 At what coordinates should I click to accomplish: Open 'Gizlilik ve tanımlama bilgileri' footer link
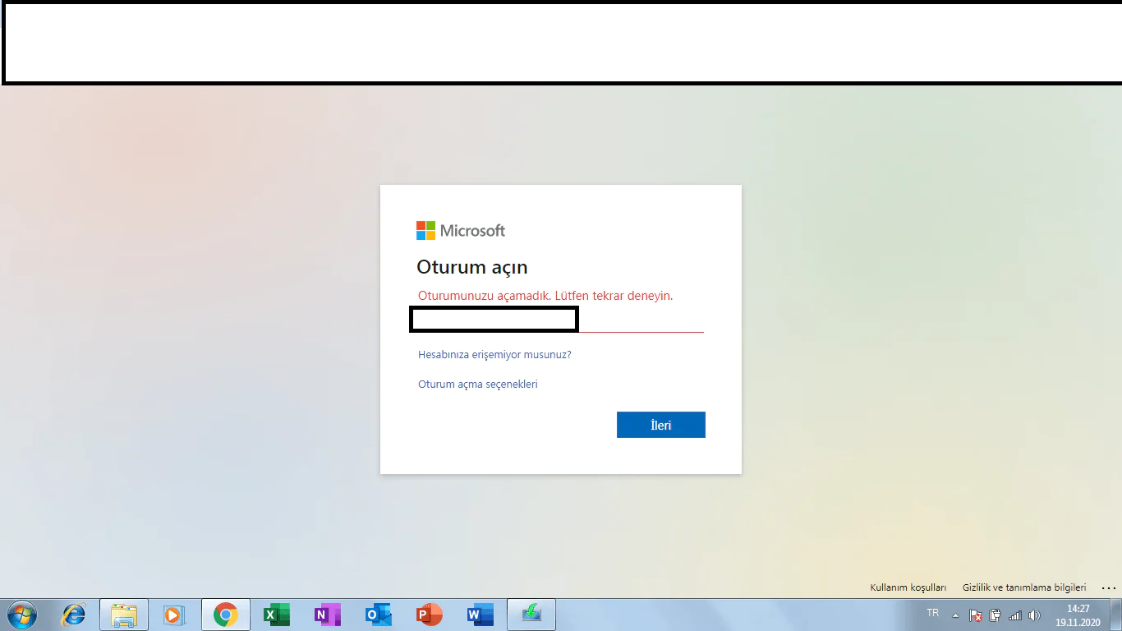click(1024, 587)
